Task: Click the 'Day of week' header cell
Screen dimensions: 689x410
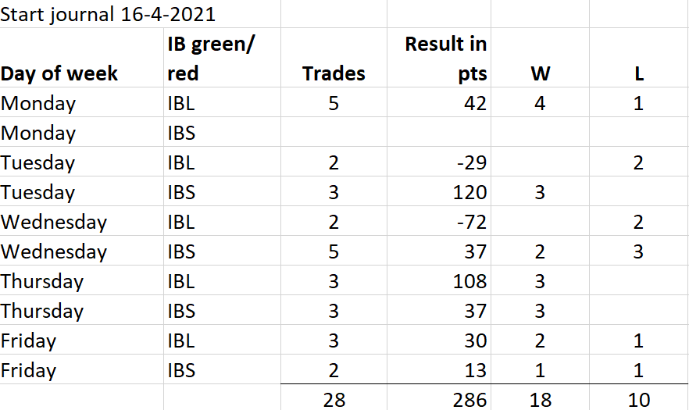Action: click(x=82, y=58)
